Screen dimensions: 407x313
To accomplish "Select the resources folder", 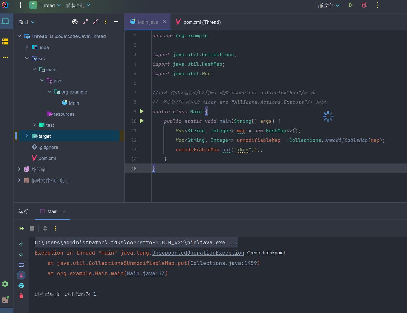I will [61, 114].
